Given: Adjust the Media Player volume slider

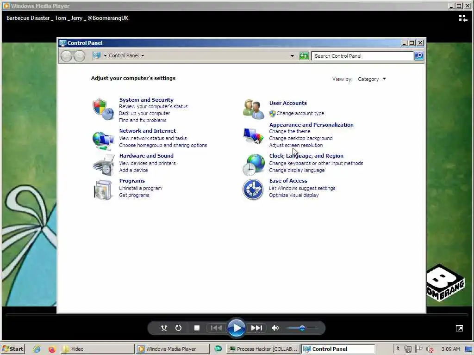Looking at the screenshot, I should click(302, 328).
